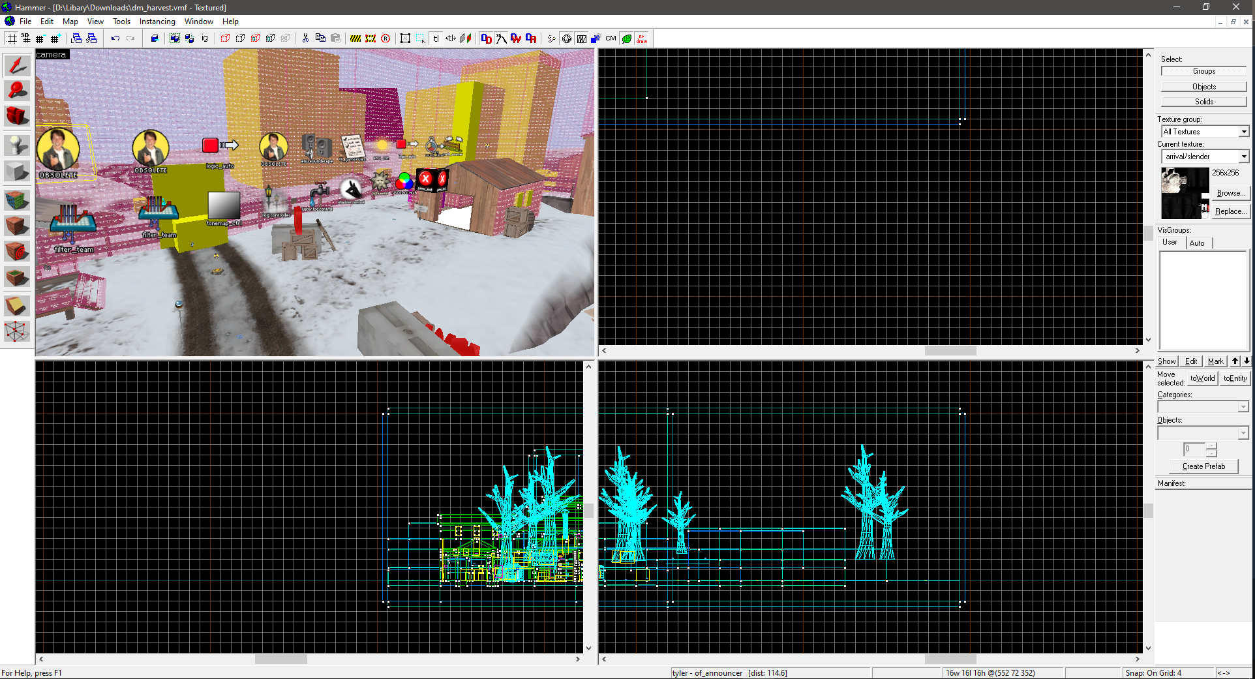1255x679 pixels.
Task: Click the bottom-left viewport horizontal scrollbar thumb
Action: pyautogui.click(x=281, y=659)
